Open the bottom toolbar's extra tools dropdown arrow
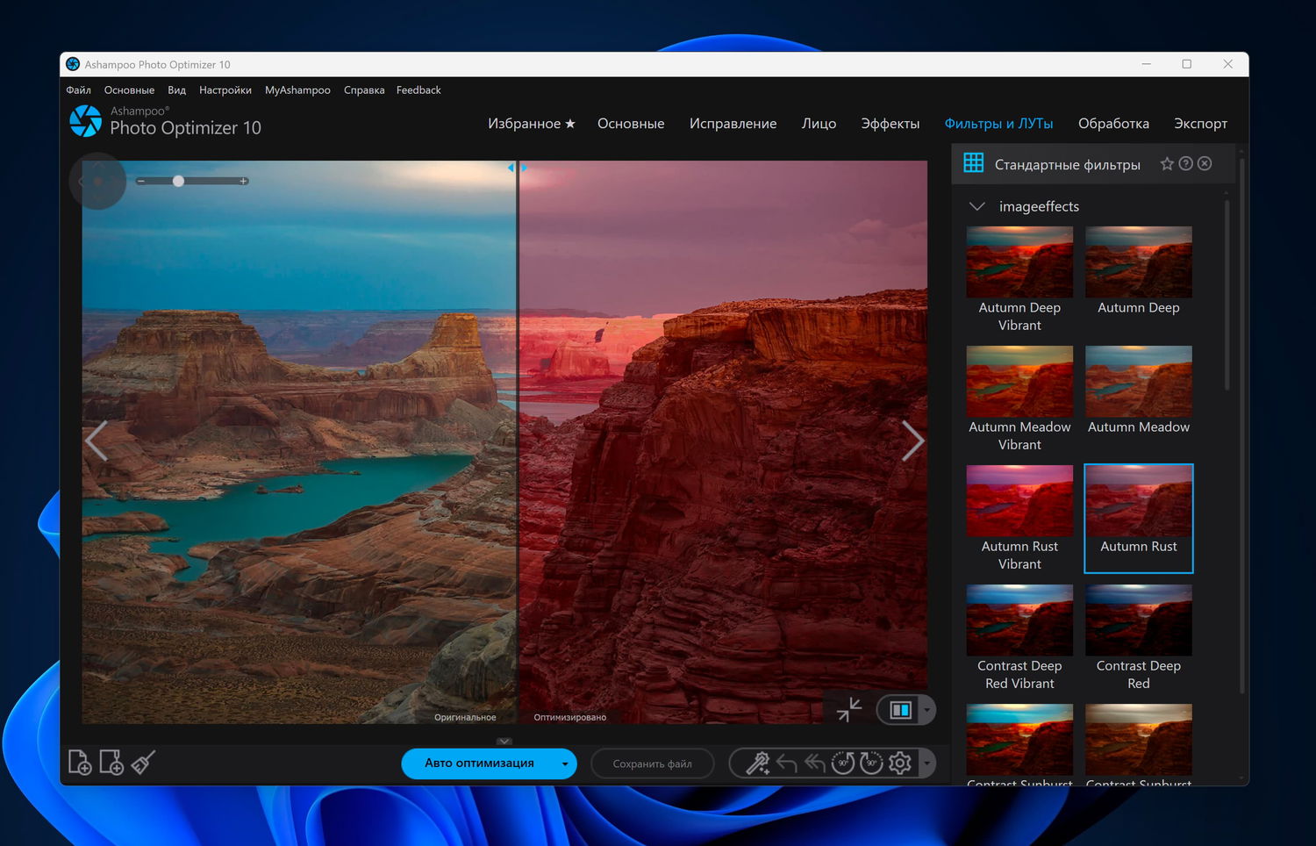1316x846 pixels. 926,764
